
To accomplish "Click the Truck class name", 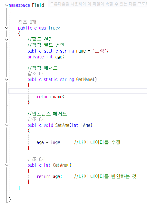I will 54,28.
